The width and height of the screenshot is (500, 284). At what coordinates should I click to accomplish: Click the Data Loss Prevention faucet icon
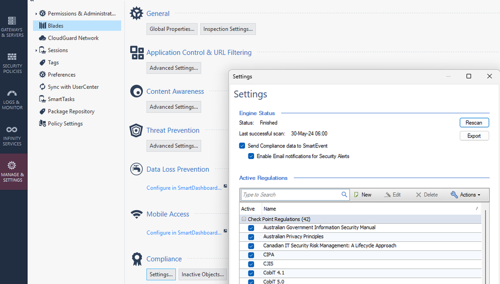[136, 169]
